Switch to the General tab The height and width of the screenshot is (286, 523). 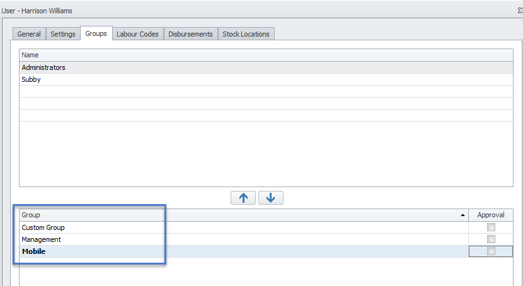(29, 34)
